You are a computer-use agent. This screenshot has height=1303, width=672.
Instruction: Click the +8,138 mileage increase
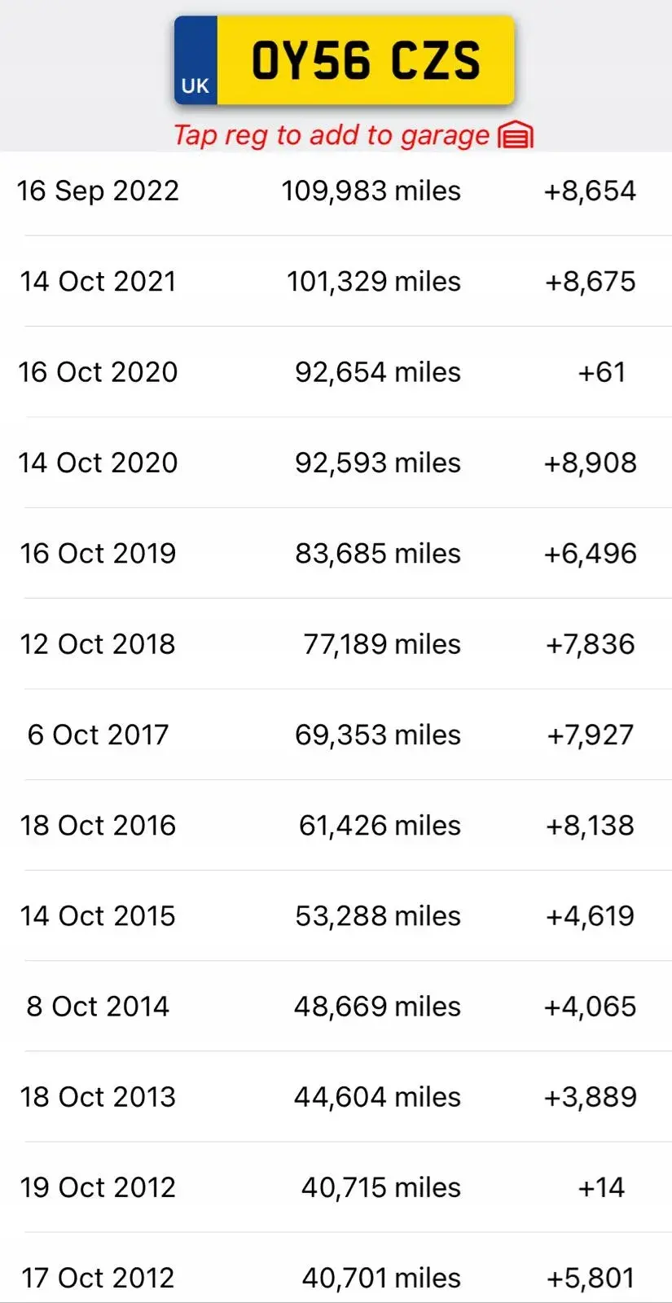pyautogui.click(x=591, y=825)
